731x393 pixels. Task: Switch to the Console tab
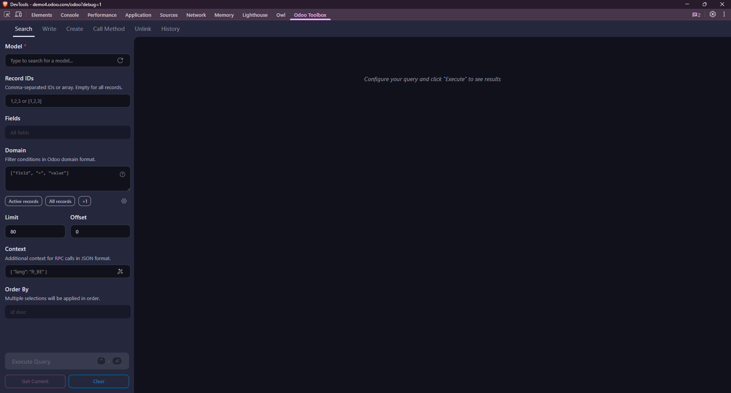pos(70,15)
